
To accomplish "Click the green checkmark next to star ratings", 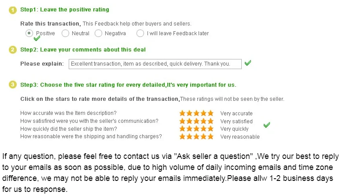I will point(267,125).
